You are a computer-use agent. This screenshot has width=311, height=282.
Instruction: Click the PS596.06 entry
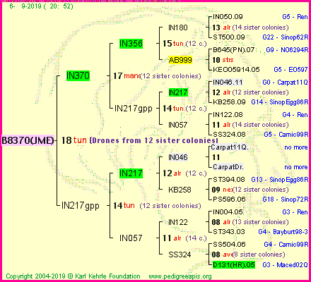tap(229, 200)
